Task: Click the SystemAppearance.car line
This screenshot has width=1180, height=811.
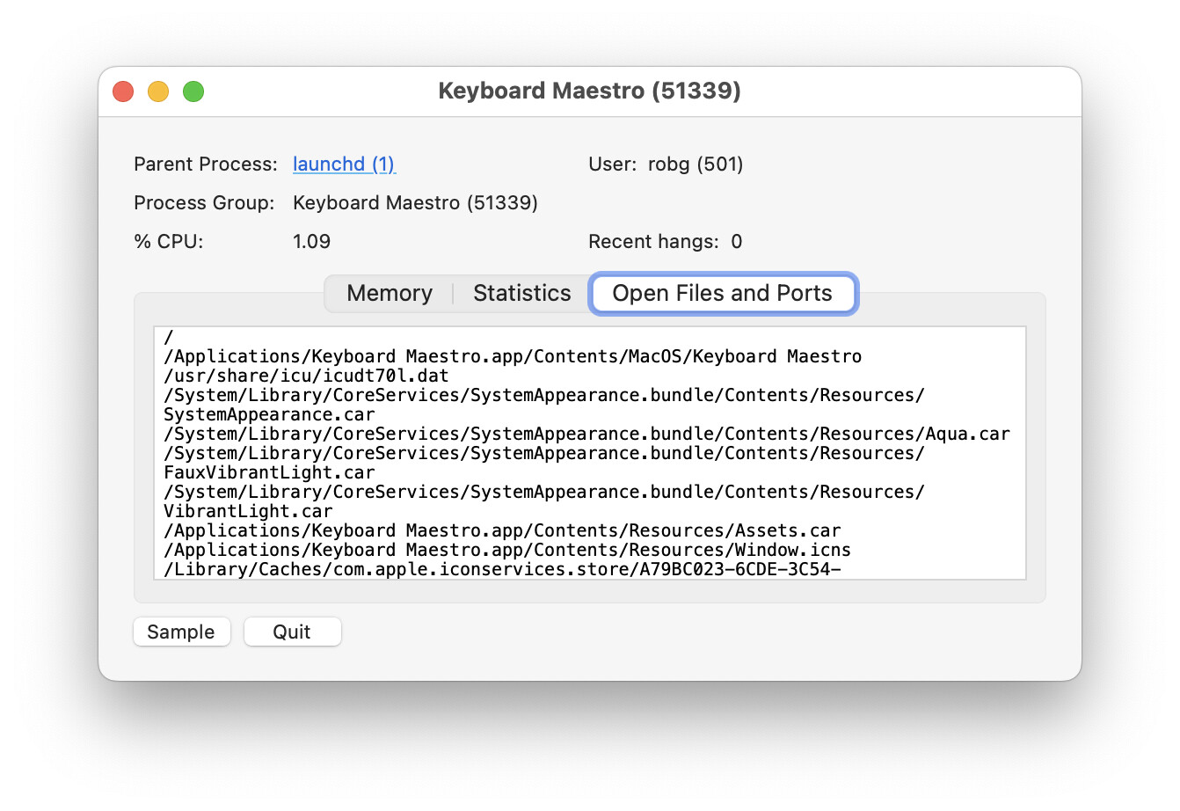Action: pyautogui.click(x=269, y=414)
